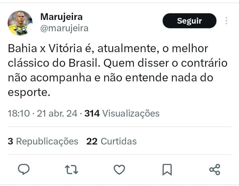Open the Republicações list
The image size is (239, 186).
point(47,141)
